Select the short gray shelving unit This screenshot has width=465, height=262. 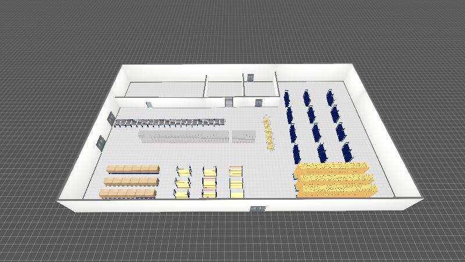(x=244, y=137)
